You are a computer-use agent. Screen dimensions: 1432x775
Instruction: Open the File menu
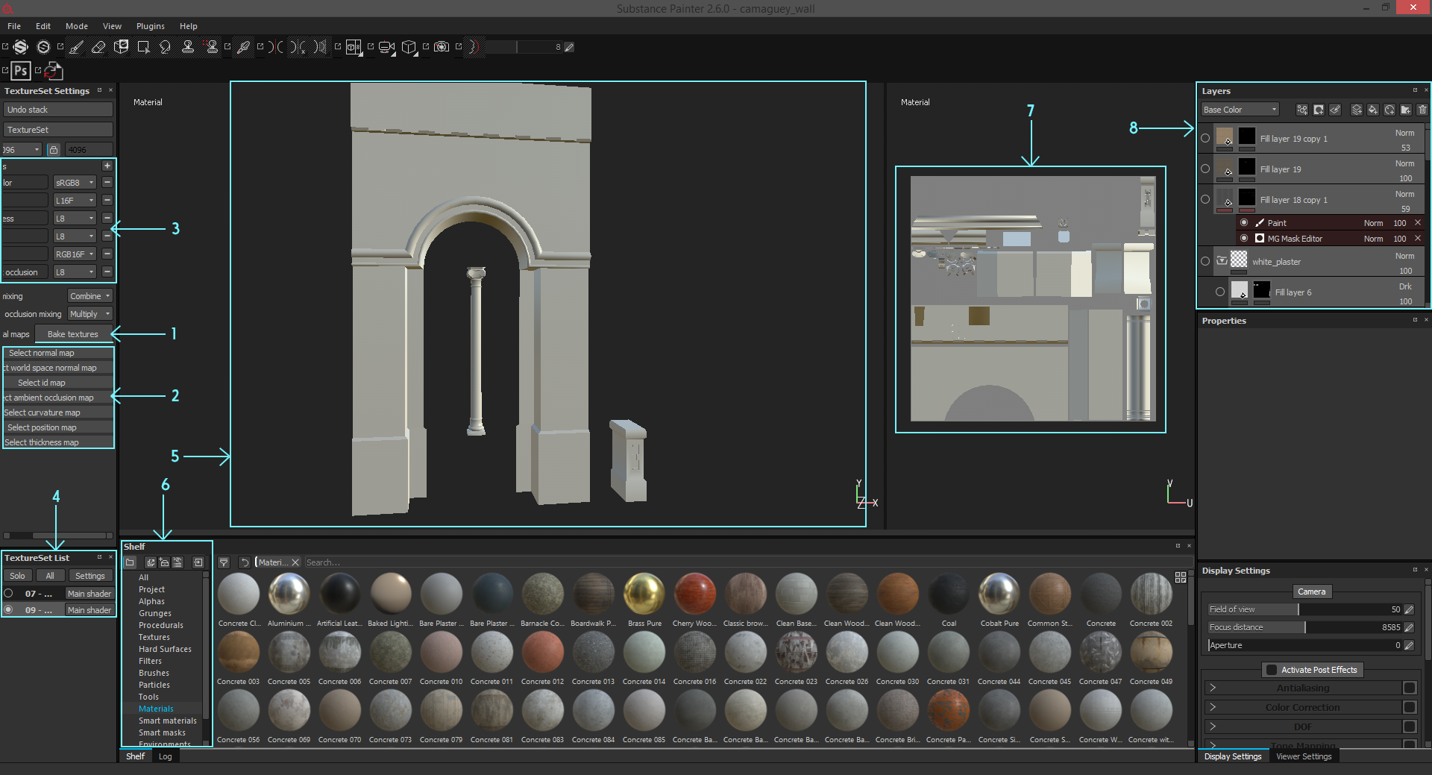pos(14,26)
